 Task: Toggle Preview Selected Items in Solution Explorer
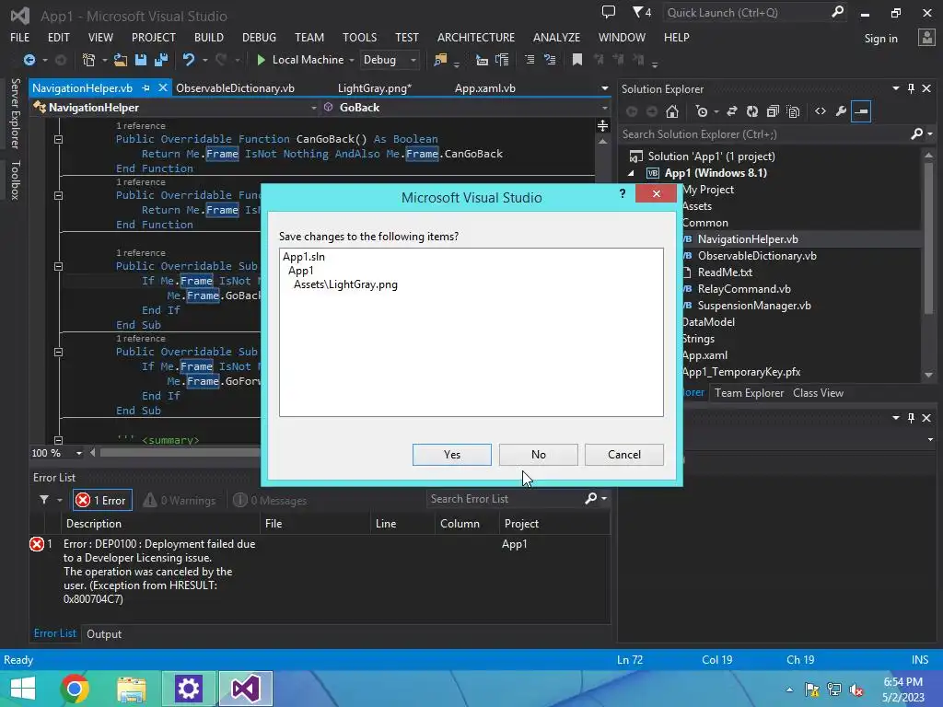(861, 111)
